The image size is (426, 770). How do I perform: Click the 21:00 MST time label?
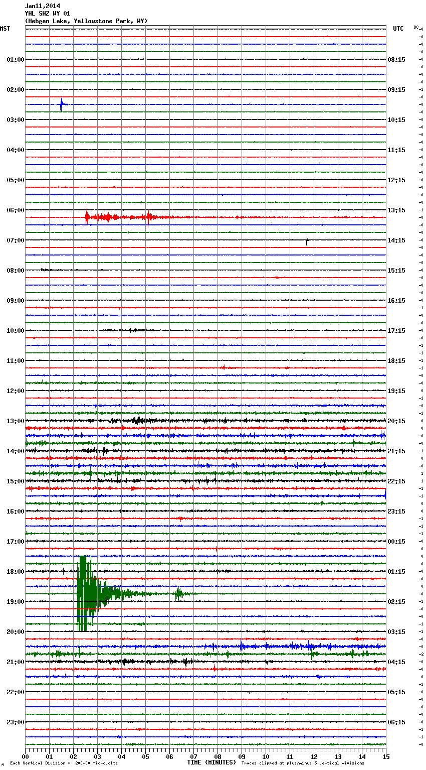coord(16,662)
